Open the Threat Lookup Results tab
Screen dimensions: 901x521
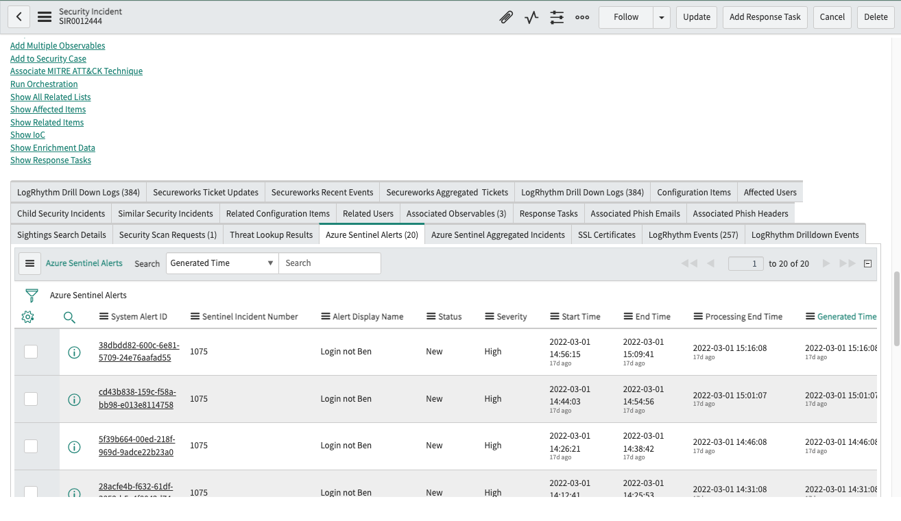[x=272, y=234]
